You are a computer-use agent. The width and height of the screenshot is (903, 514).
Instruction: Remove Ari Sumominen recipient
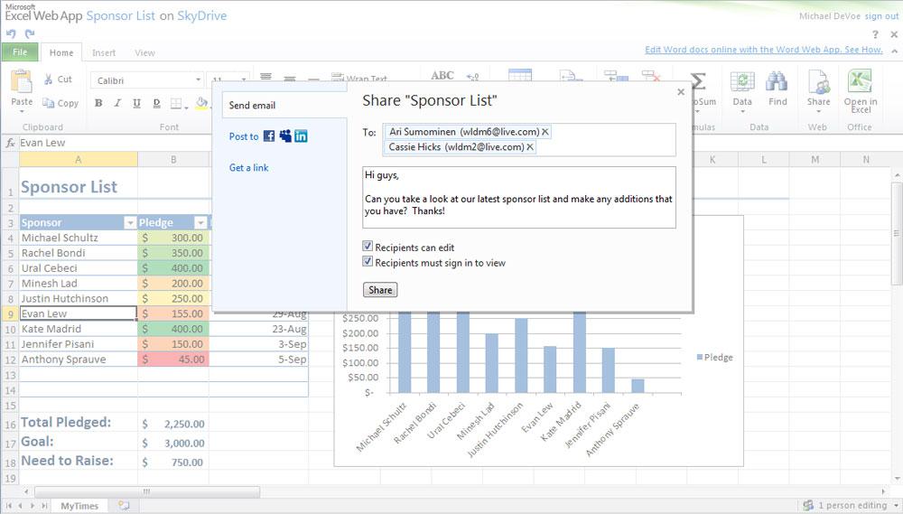coord(545,132)
